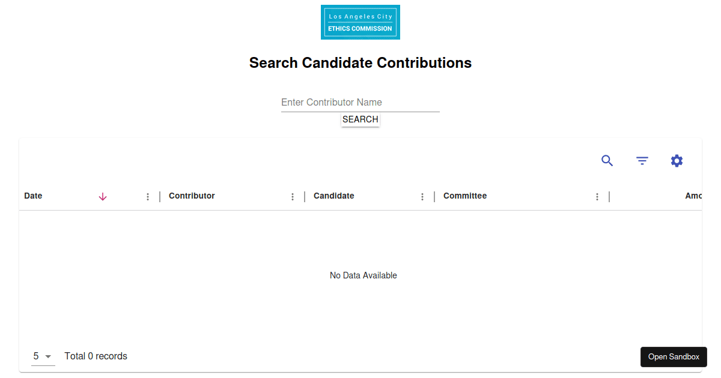This screenshot has width=721, height=378.
Task: Click the resize divider after the Date column
Action: click(160, 197)
